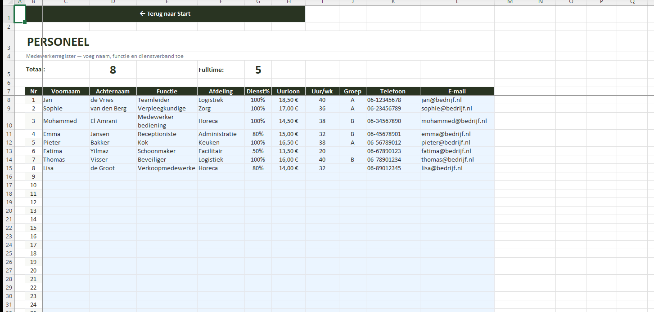The width and height of the screenshot is (654, 312).
Task: Click the Terug naar Start button
Action: (x=165, y=14)
